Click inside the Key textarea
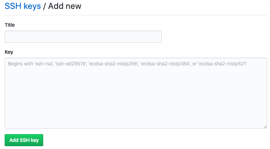Viewport: 270px width, 149px height. click(136, 93)
